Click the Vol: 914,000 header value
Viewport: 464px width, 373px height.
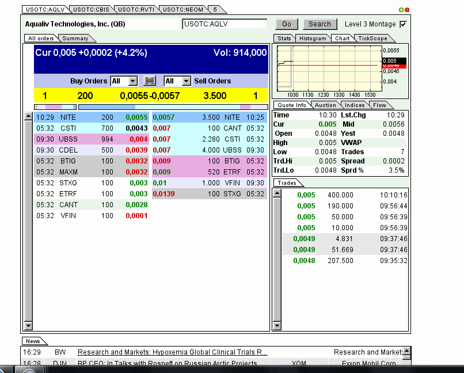(x=240, y=52)
